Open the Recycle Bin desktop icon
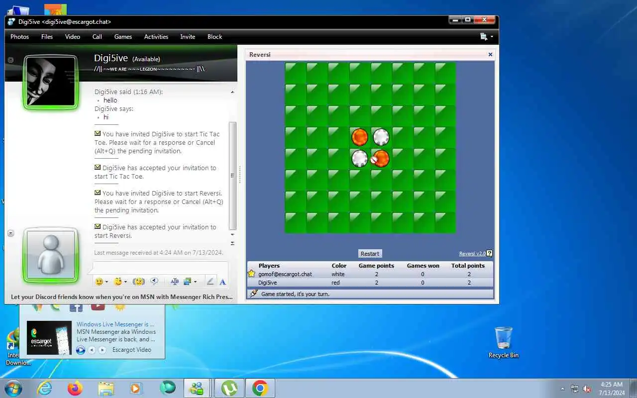Viewport: 637px width, 398px height. click(x=504, y=342)
